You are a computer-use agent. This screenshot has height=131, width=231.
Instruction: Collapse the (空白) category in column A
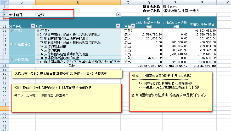click(x=11, y=31)
